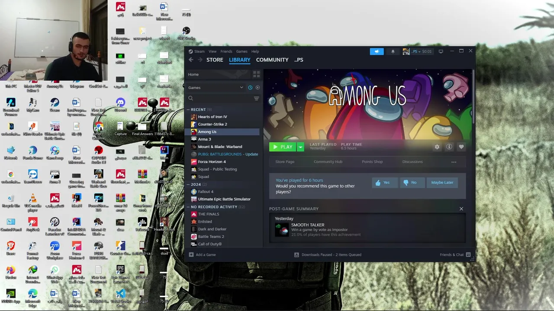The height and width of the screenshot is (311, 554).
Task: Open Friends & Chat at bottom right
Action: click(x=455, y=255)
